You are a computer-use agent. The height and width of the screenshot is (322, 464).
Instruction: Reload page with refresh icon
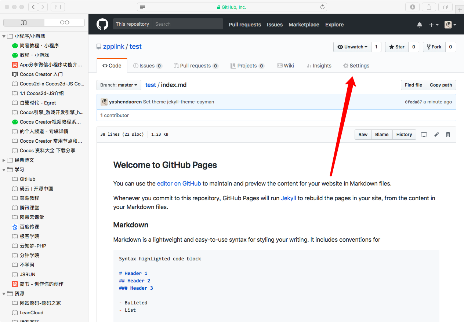pyautogui.click(x=322, y=7)
